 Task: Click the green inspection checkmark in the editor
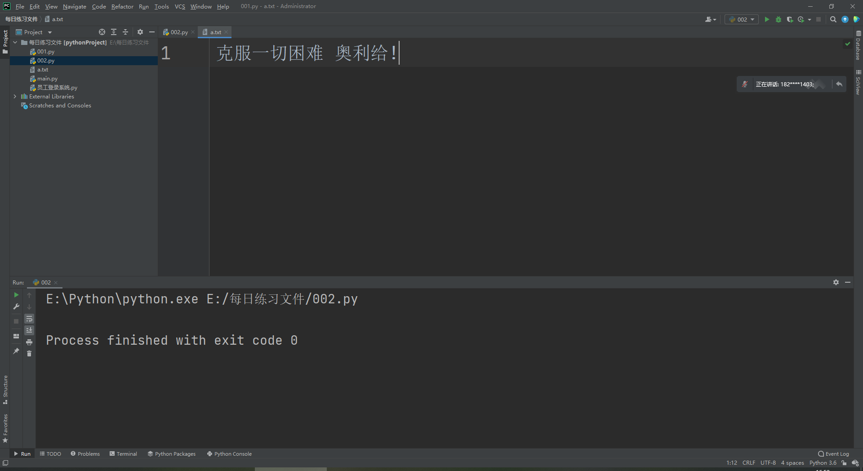click(848, 44)
